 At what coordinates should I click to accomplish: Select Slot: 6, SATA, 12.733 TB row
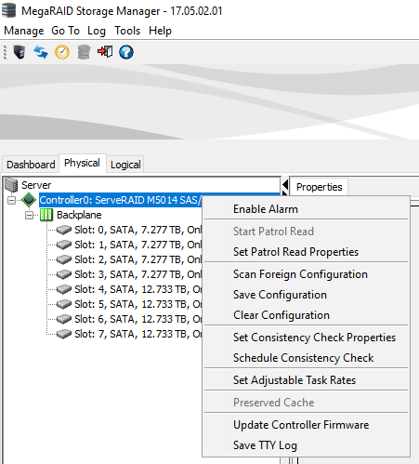click(137, 319)
